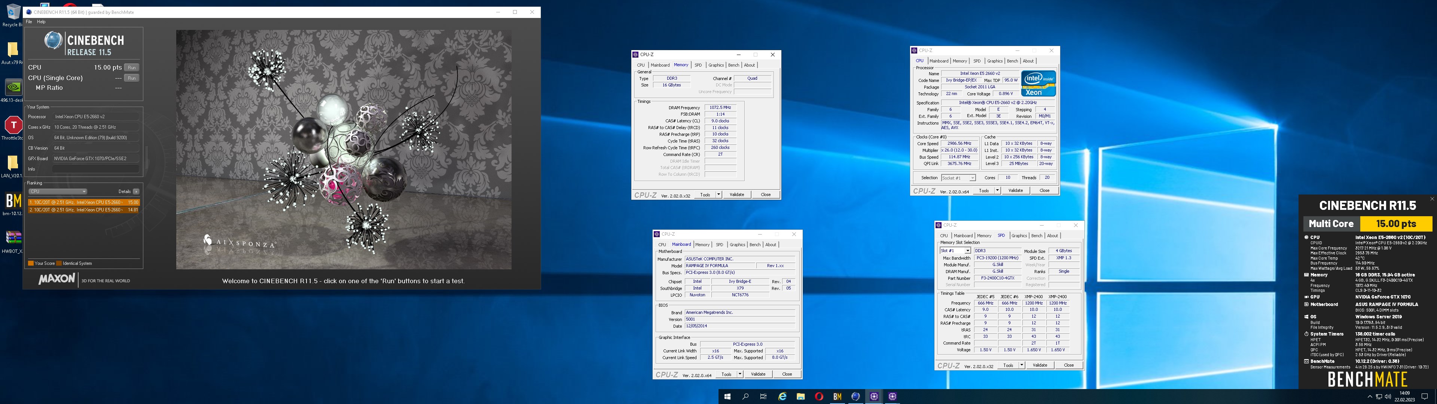Switch to About tab in SPD CPU-Z window
This screenshot has width=1437, height=404.
(x=1052, y=236)
